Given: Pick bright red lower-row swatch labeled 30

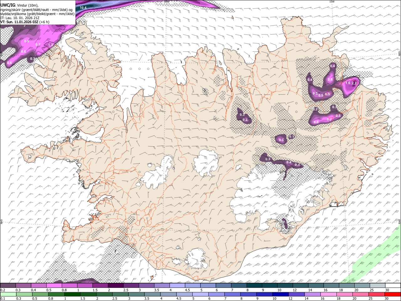Looking at the screenshot, I should point(393,294).
